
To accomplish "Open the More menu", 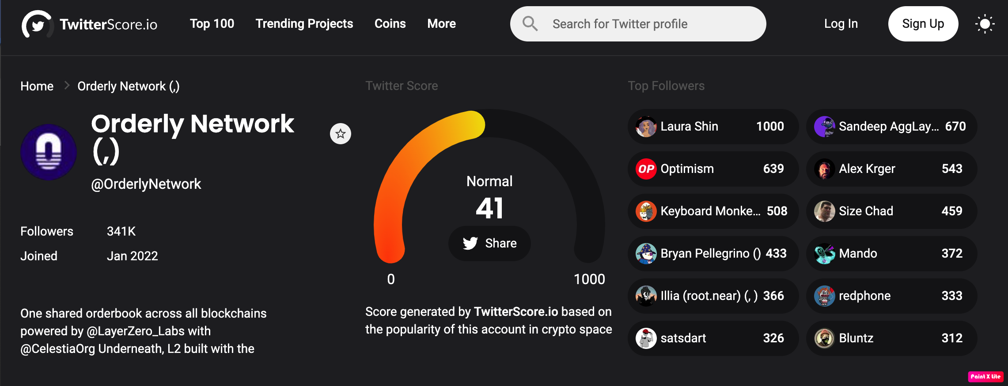I will point(441,24).
